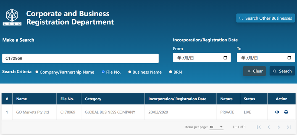Open the To date calendar picker icon
297x135 pixels.
click(289, 58)
